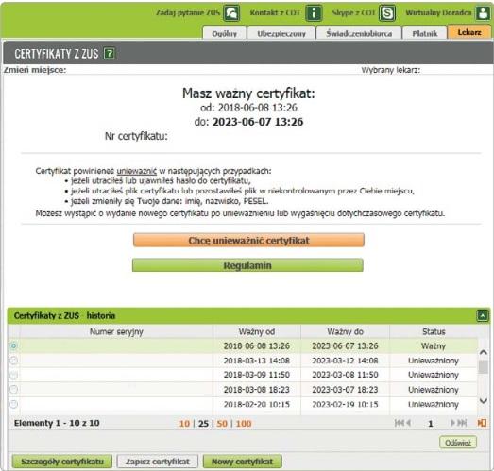Screen dimensions: 494x471
Task: Select radio for certificate valid 2018-06-08 13:26
Action: (x=13, y=345)
